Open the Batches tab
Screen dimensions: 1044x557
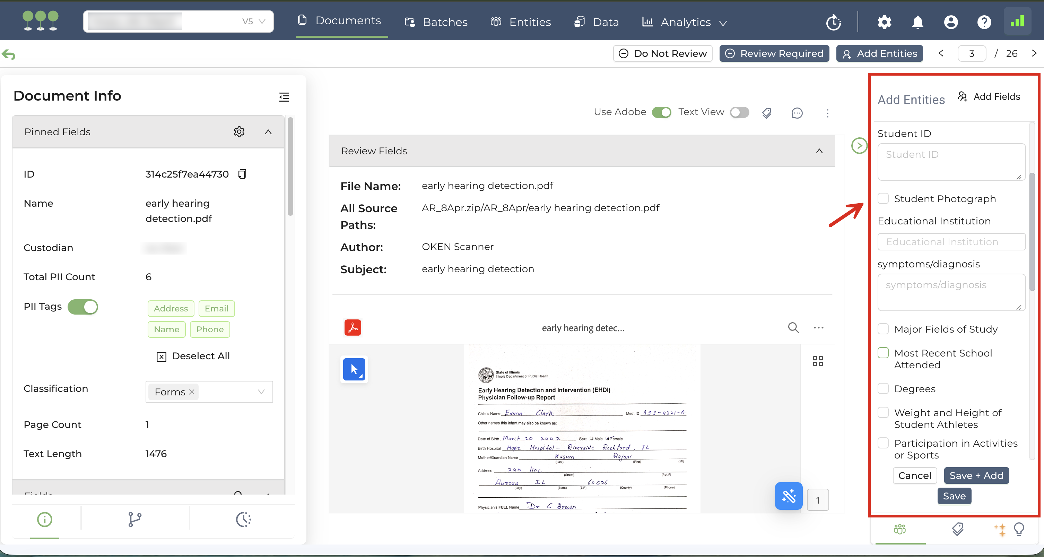pos(436,22)
